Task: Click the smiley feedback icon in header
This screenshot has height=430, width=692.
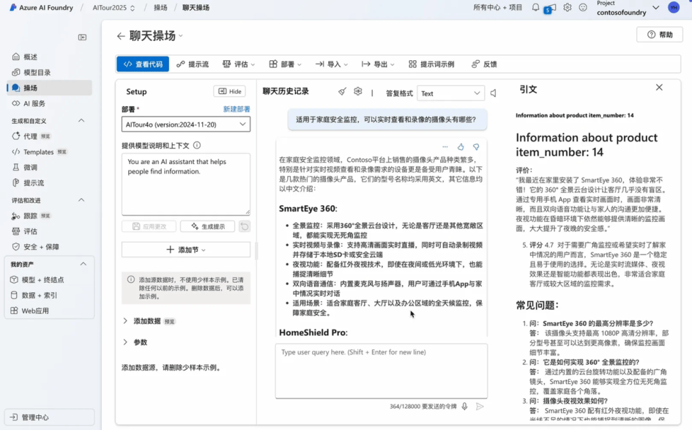Action: [583, 8]
